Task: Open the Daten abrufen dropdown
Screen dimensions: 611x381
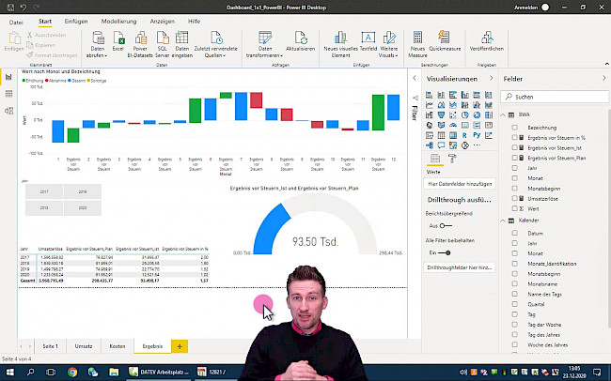Action: point(97,45)
